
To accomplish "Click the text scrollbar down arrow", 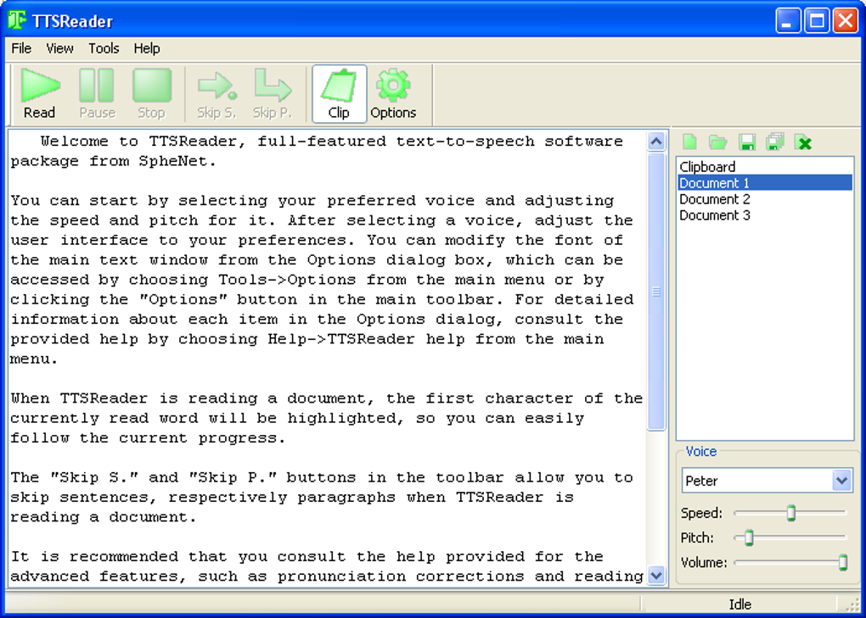I will (x=656, y=576).
